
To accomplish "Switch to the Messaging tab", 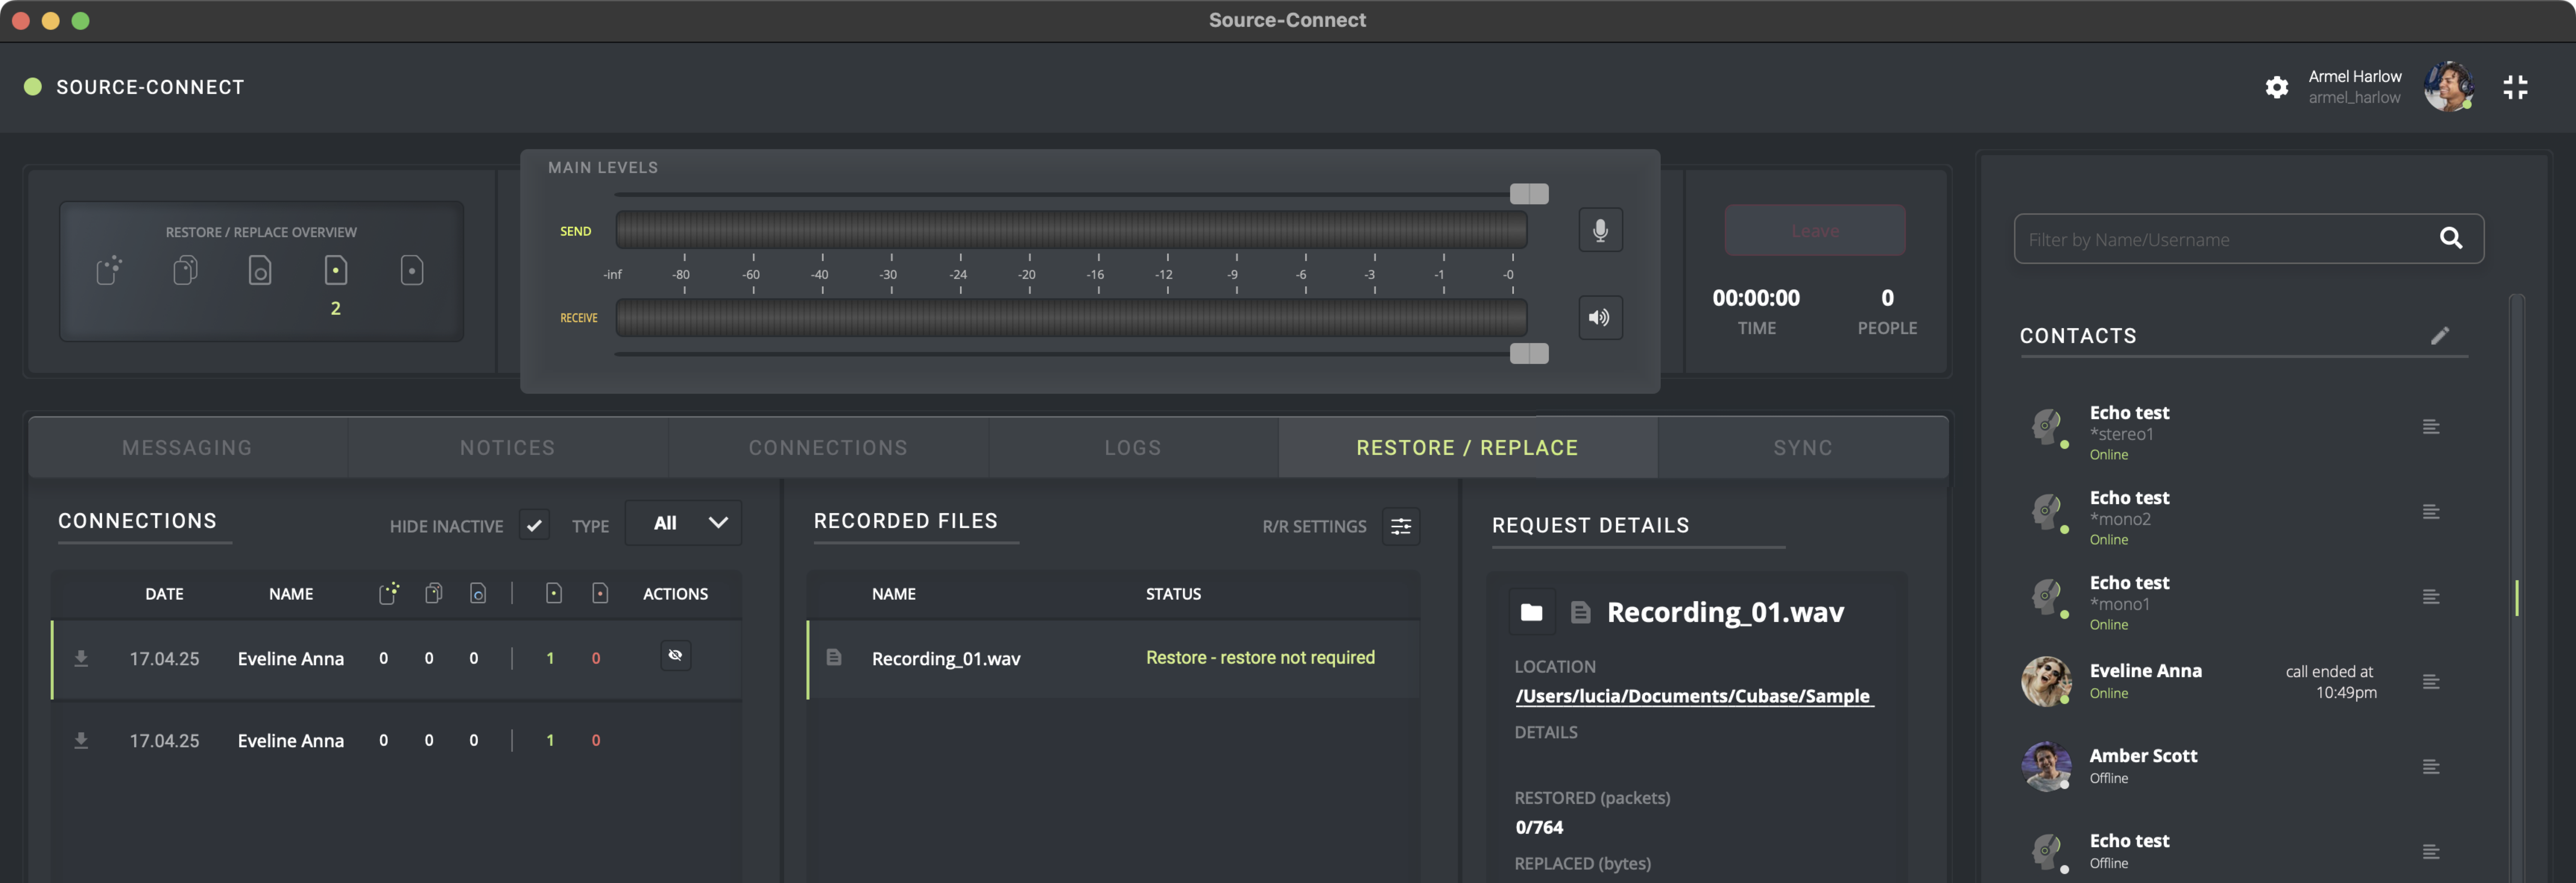I will pos(187,448).
